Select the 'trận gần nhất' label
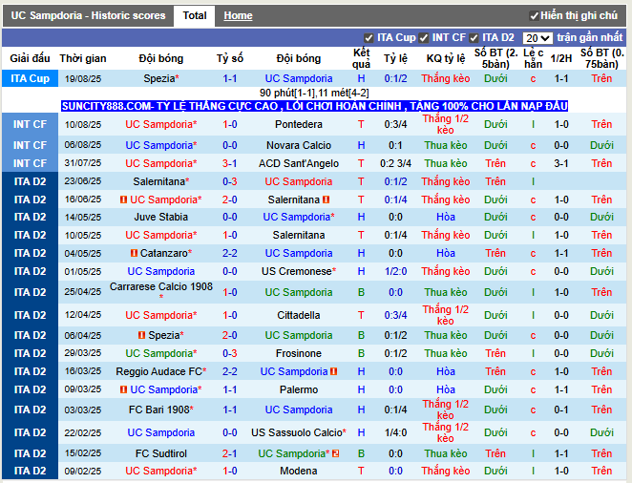 (x=590, y=38)
